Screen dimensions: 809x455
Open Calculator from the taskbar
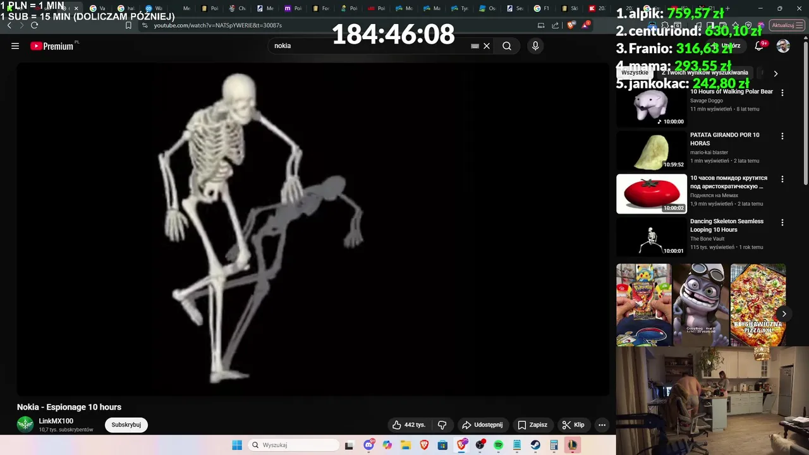point(554,445)
